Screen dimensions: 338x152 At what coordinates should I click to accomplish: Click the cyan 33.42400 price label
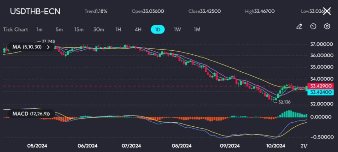click(321, 92)
